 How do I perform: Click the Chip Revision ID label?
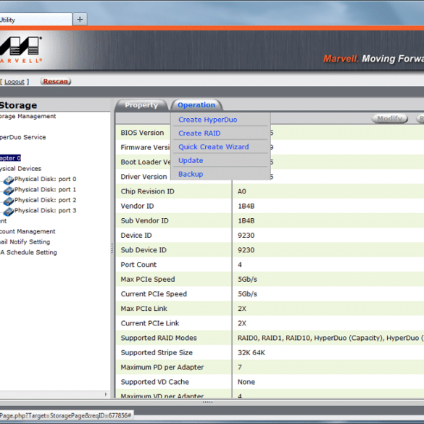147,191
